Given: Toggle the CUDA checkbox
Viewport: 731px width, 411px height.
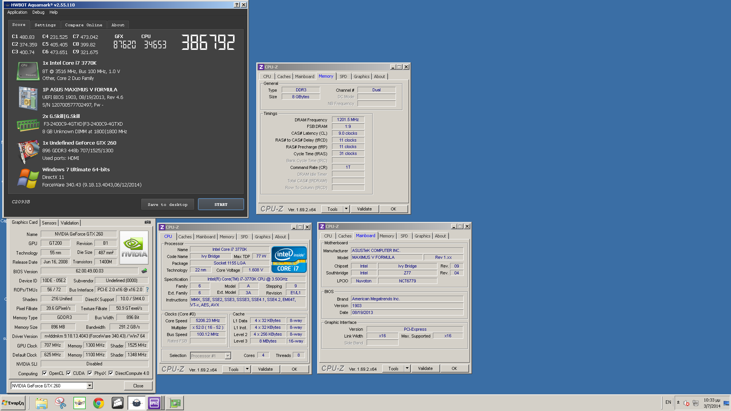Looking at the screenshot, I should click(69, 373).
